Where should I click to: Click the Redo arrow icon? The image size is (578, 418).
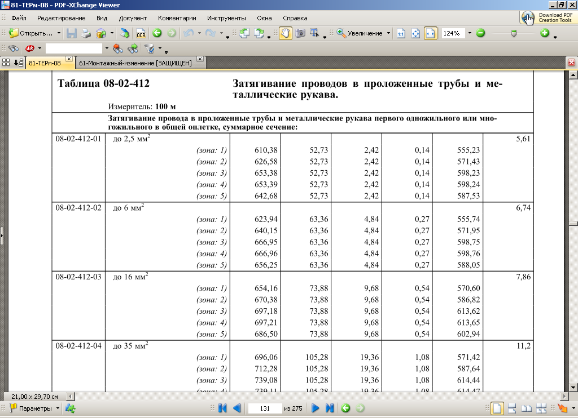tap(211, 33)
